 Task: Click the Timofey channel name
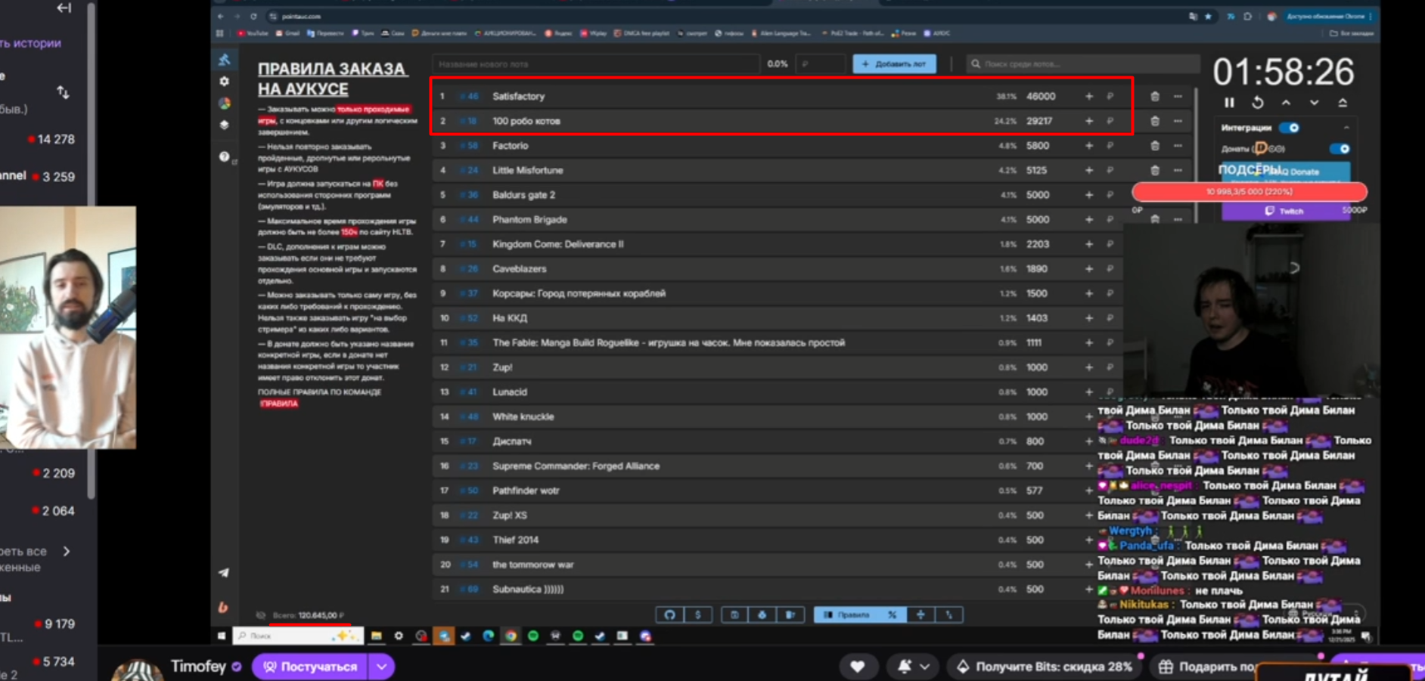point(198,666)
